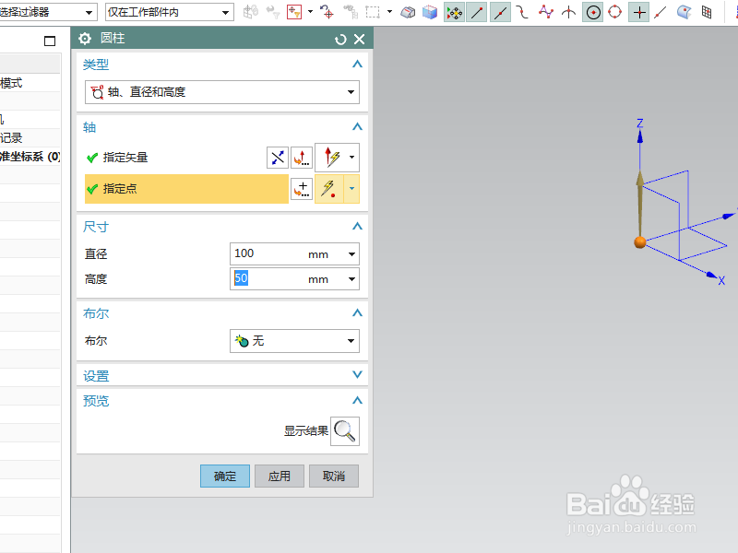Click inside the 高度 value field
Screen dimensions: 738x553
(x=268, y=278)
